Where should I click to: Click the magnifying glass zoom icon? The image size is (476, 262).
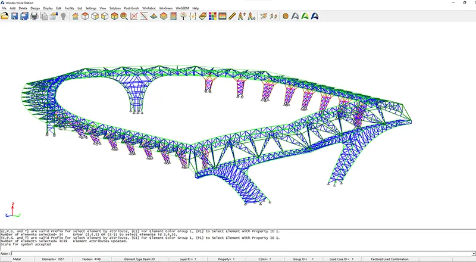pos(124,16)
